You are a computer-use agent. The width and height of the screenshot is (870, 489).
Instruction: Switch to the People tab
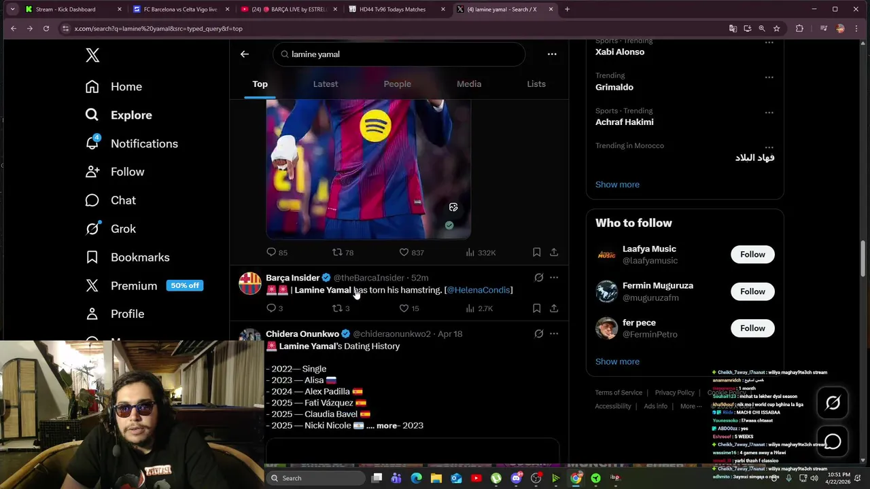click(x=398, y=84)
